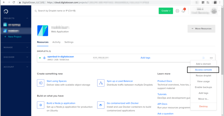Image resolution: width=224 pixels, height=116 pixels.
Task: Click the faded droplet icon near the ellipsis
Action: 203,58
